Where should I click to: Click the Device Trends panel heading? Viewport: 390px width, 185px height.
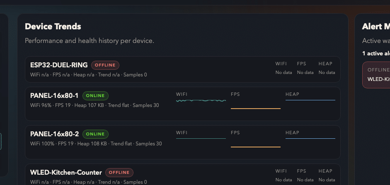click(53, 26)
